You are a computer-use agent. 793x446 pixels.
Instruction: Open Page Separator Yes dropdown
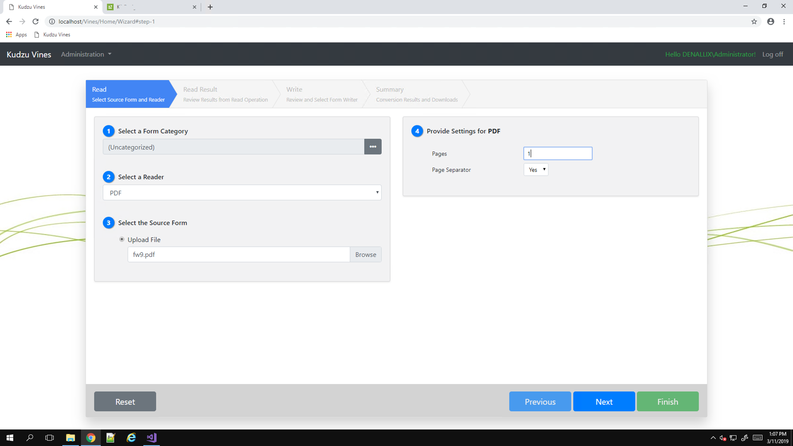[536, 170]
